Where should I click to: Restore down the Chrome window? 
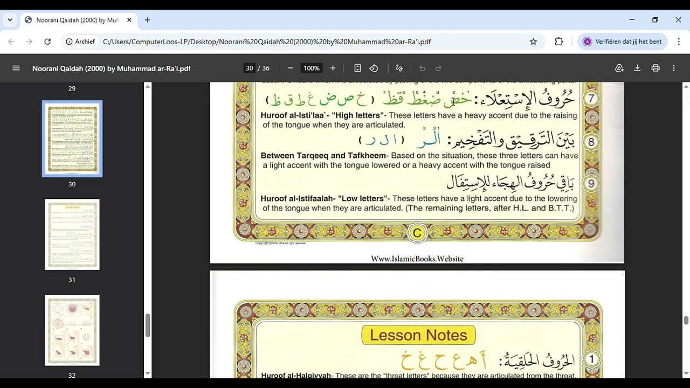pos(655,20)
